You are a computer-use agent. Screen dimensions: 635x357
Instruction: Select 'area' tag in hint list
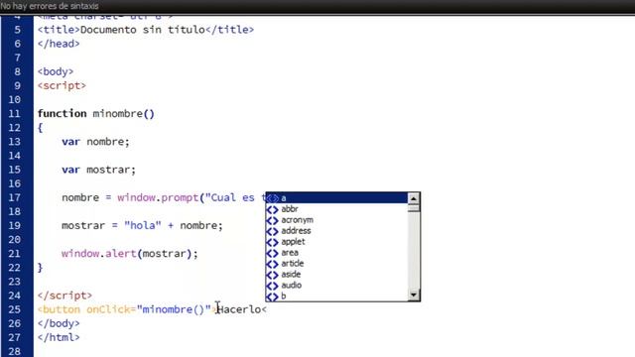(336, 253)
